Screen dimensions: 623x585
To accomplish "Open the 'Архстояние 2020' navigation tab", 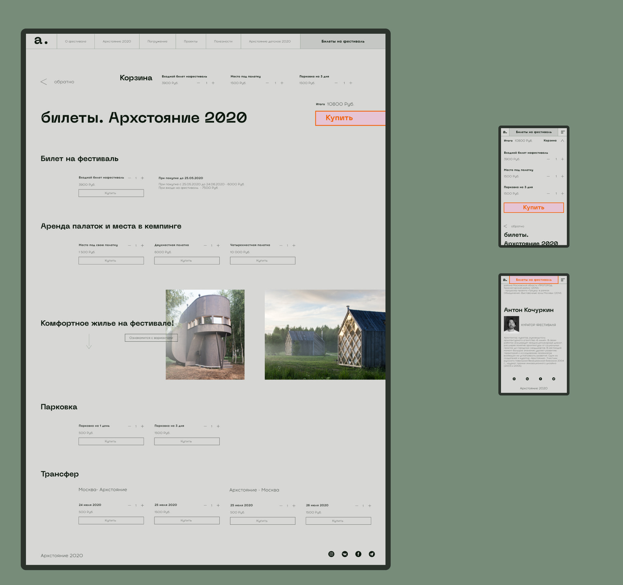I will pyautogui.click(x=117, y=42).
